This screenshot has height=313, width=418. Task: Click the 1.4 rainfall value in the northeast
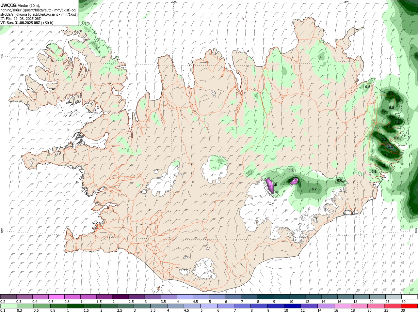pos(391,94)
